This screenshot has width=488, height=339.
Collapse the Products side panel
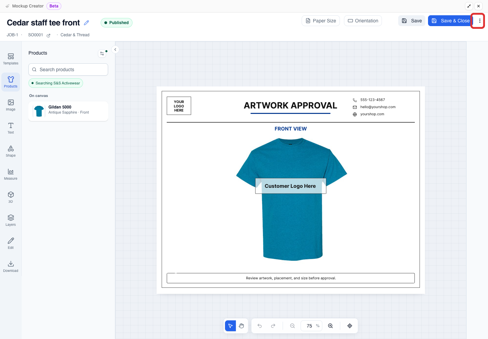click(115, 49)
